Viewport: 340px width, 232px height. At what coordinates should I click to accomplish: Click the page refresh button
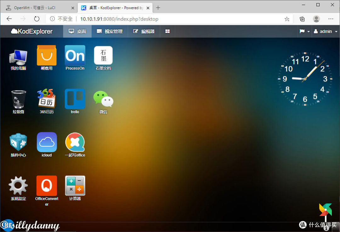coord(37,19)
